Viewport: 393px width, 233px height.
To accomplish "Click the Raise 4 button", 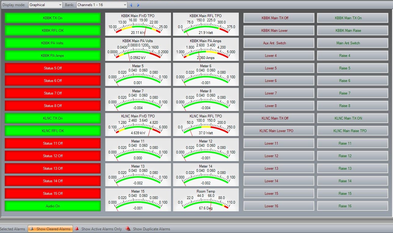I will click(x=352, y=56).
